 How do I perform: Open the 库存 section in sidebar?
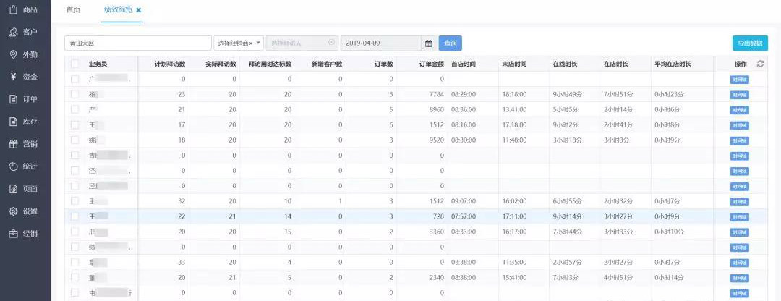click(x=25, y=122)
